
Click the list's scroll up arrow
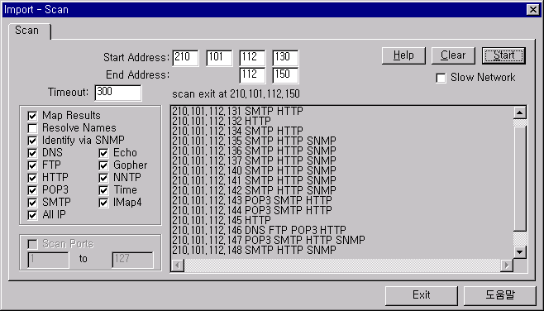[520, 112]
